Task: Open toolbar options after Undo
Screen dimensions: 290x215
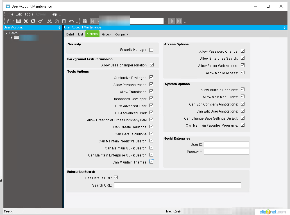Action: click(77, 23)
